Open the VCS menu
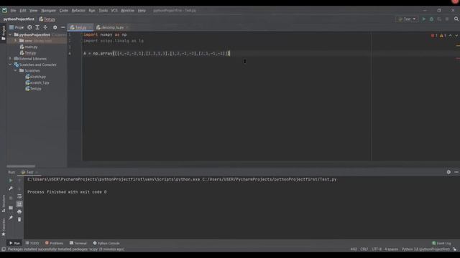The image size is (460, 258). [x=114, y=11]
